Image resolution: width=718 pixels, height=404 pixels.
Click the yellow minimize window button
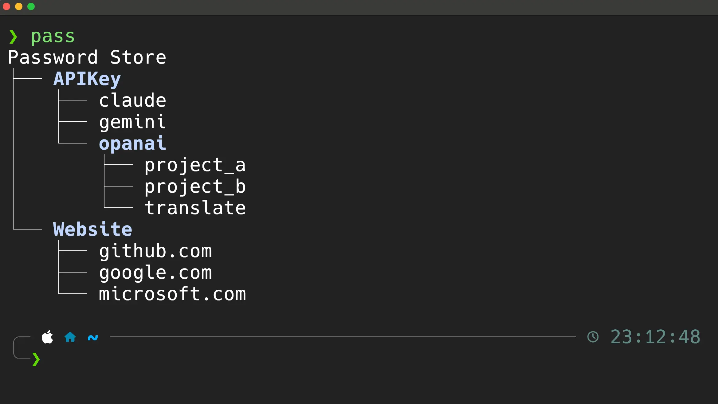coord(19,6)
